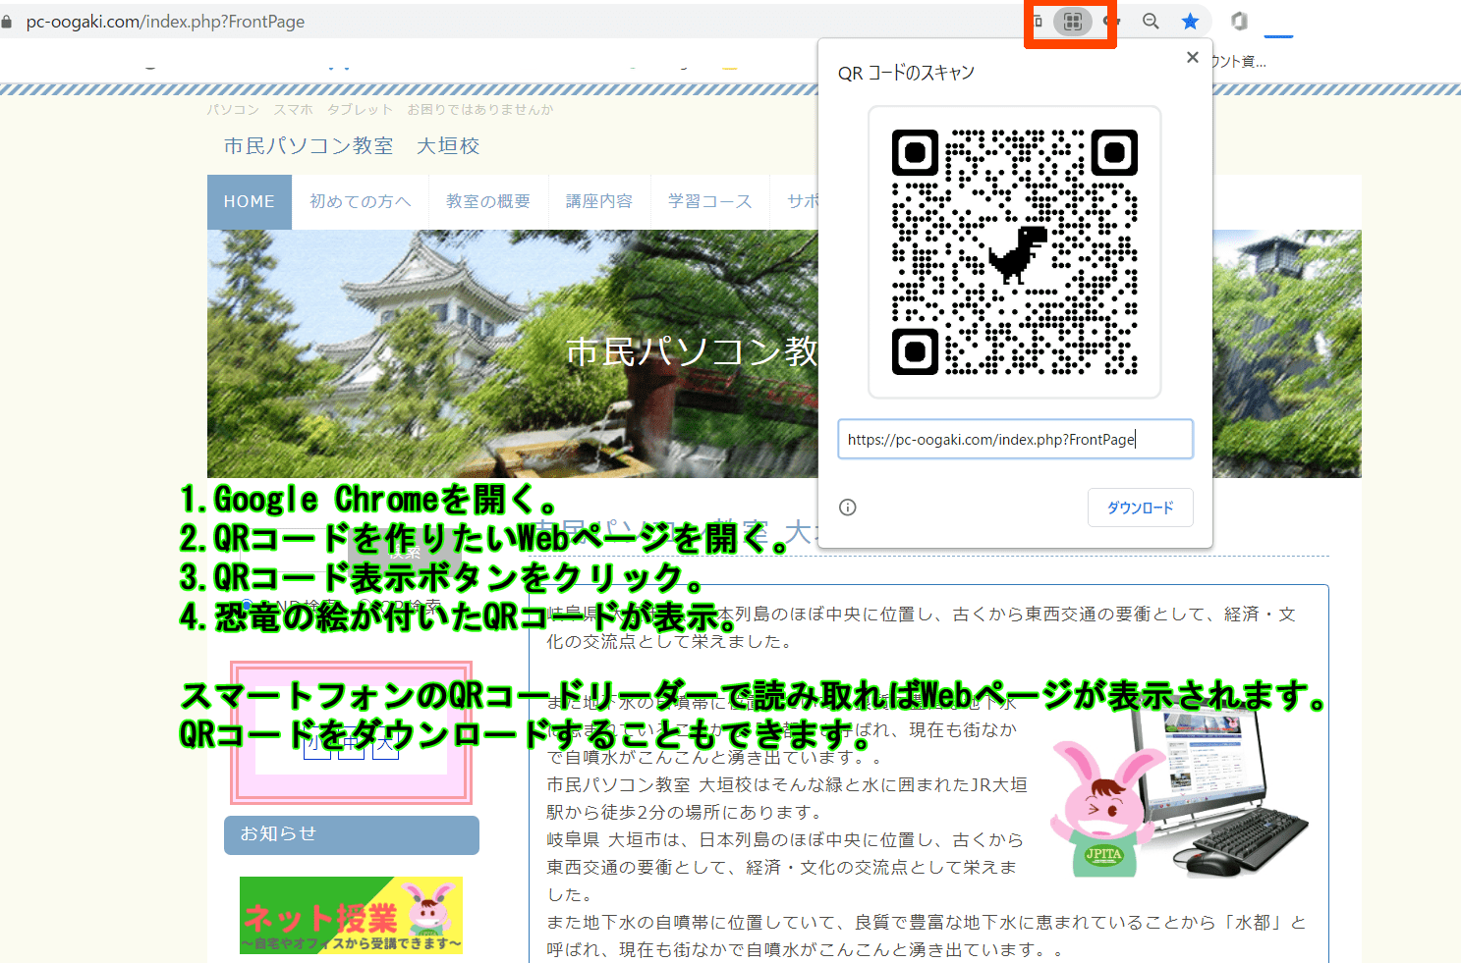Click the zoom magnifier icon in address bar
This screenshot has width=1461, height=963.
click(x=1151, y=22)
